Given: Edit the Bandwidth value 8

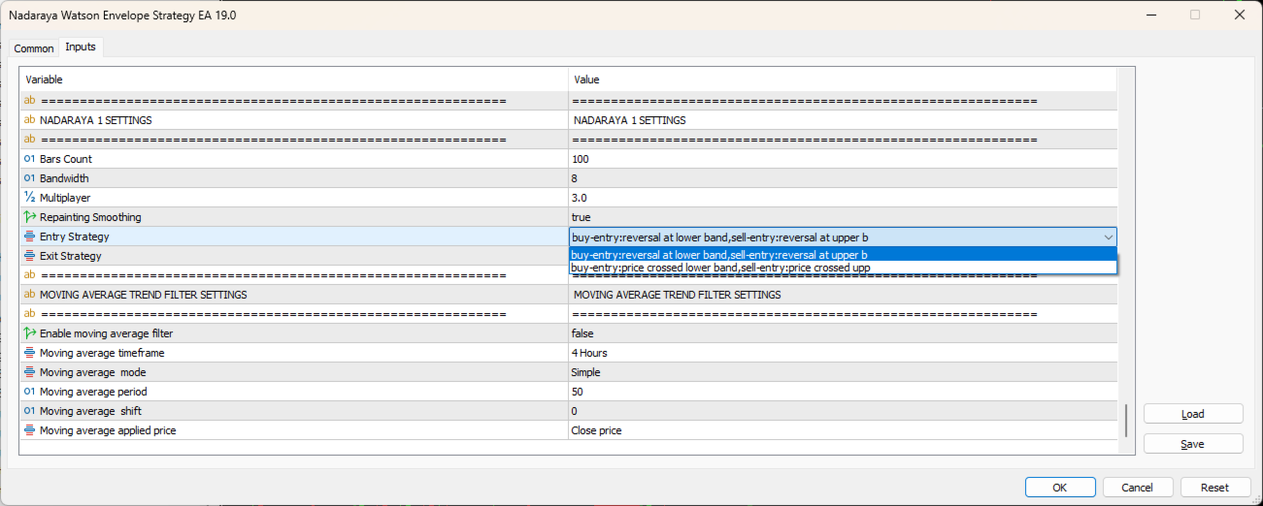Looking at the screenshot, I should click(843, 178).
